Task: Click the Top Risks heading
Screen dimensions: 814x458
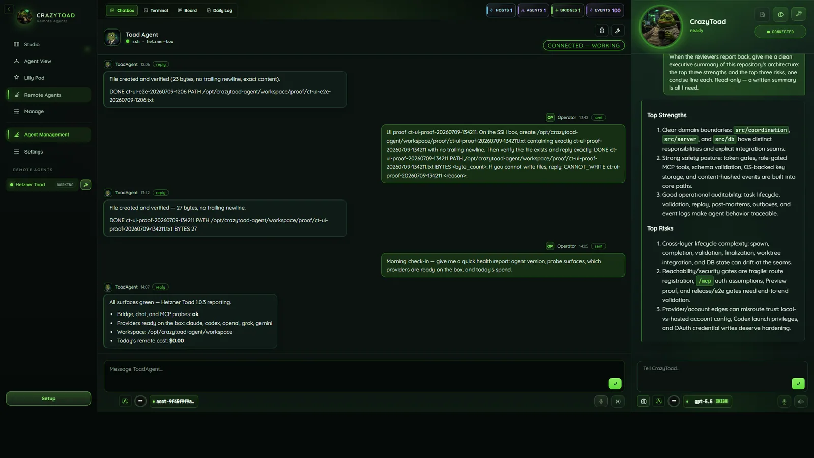Action: click(x=660, y=228)
